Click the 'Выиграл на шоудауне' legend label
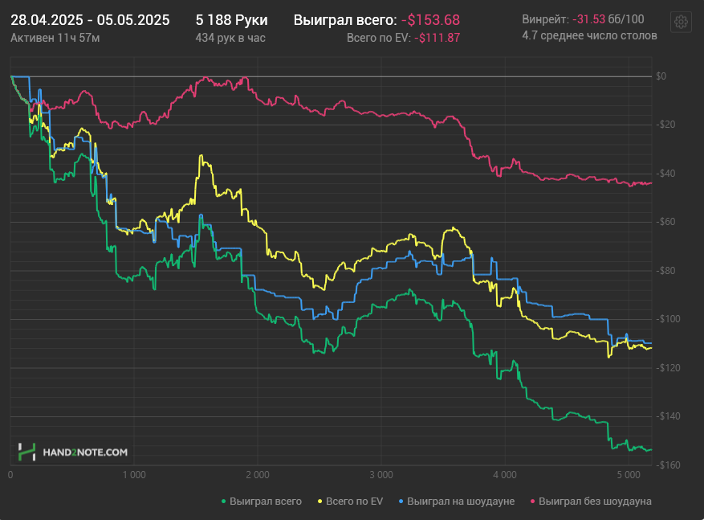Viewport: 704px width, 520px height. (461, 502)
